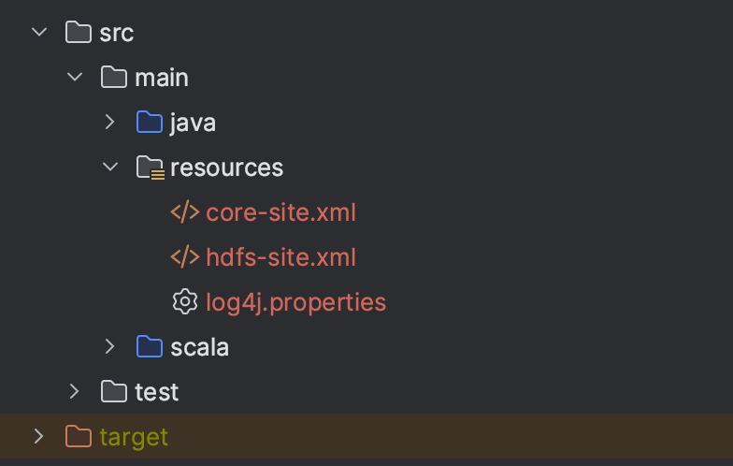Click the XML icon beside core-site.xml
733x466 pixels.
pos(185,212)
